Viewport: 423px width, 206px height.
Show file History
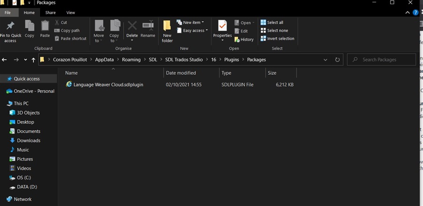[x=244, y=40]
